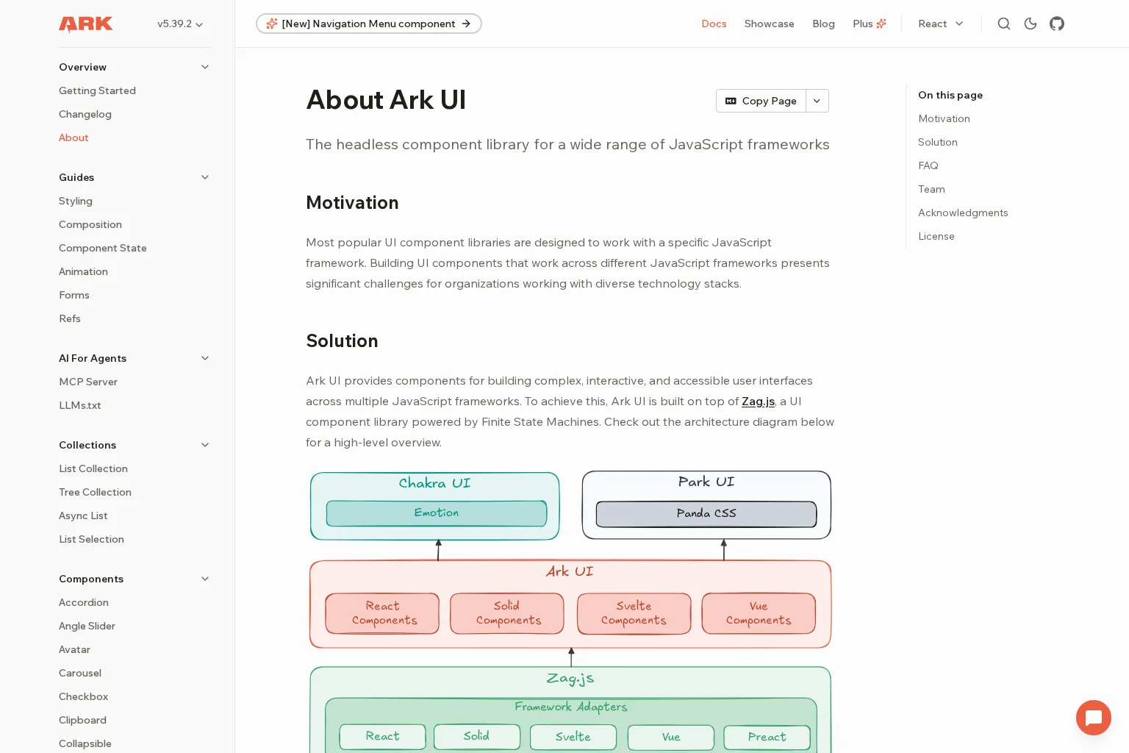Open the Blog page
The image size is (1129, 753).
coord(823,24)
